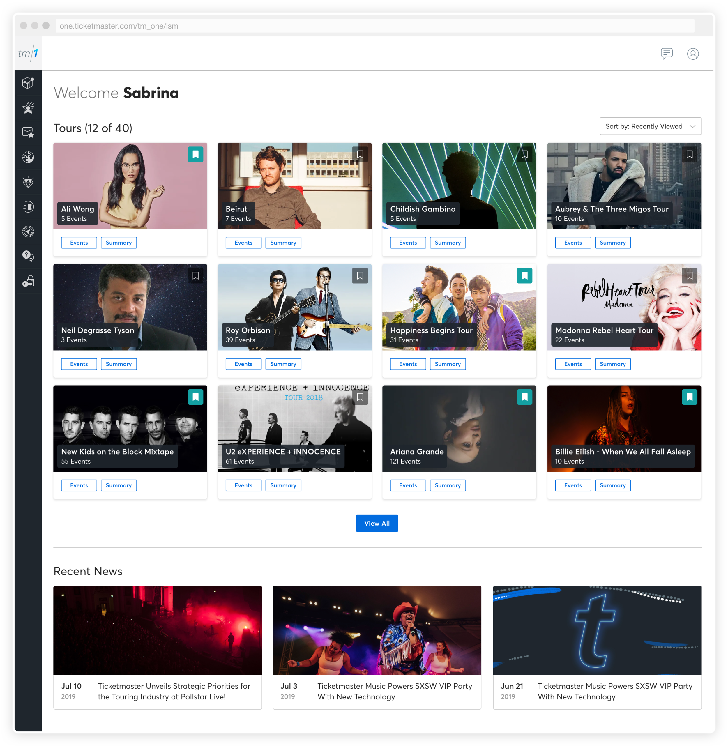Click the browser address bar

click(375, 26)
